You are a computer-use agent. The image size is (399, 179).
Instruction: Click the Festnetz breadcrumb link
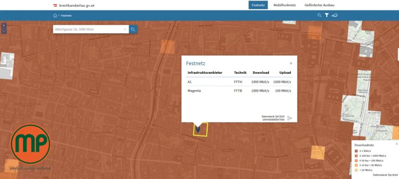tap(66, 16)
